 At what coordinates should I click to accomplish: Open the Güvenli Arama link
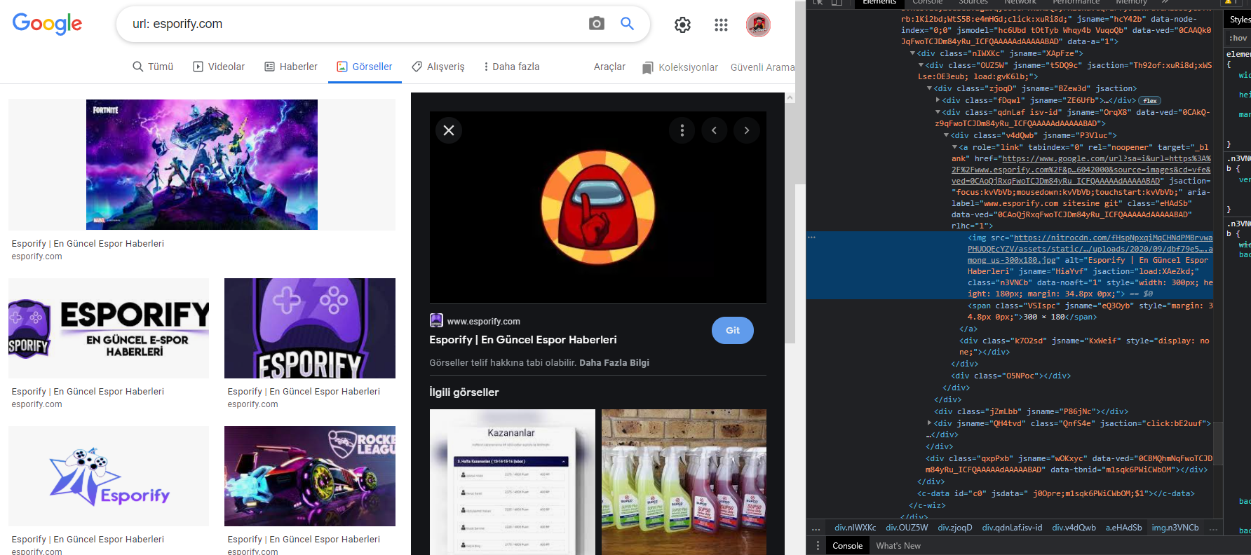[763, 67]
